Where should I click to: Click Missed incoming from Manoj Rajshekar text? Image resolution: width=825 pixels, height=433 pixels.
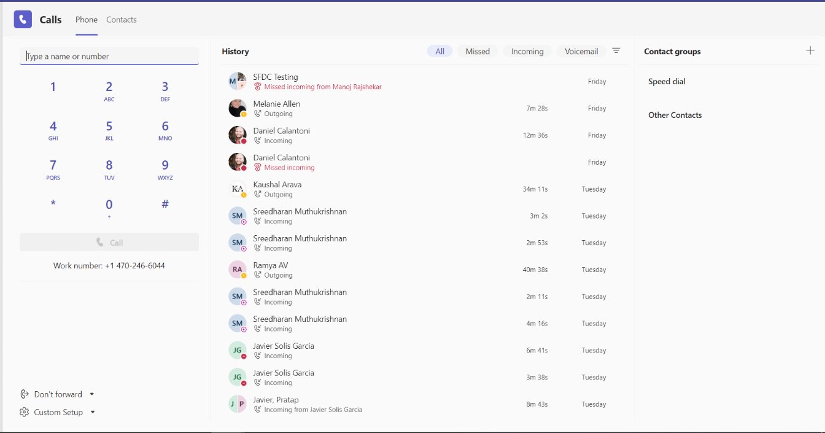323,87
